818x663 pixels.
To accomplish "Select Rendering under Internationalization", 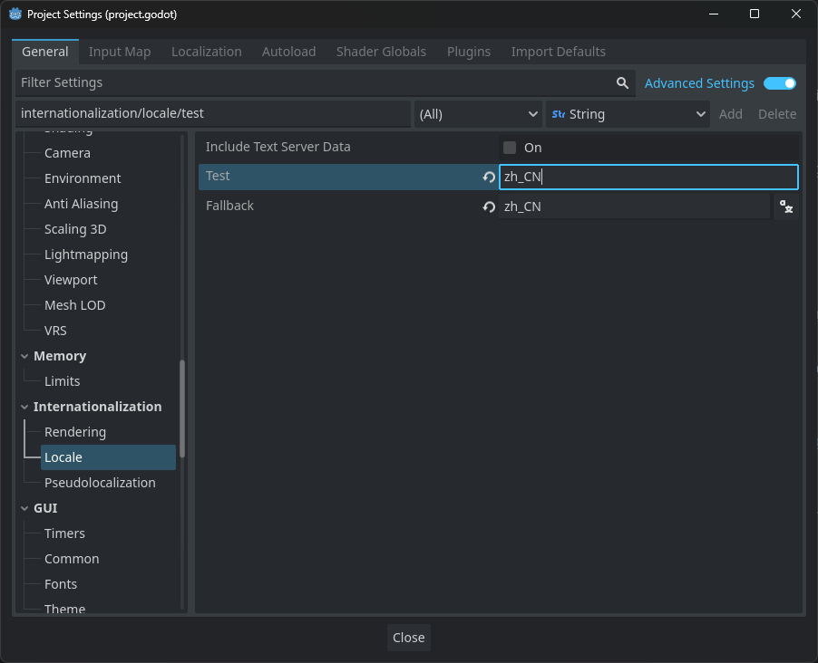I will tap(75, 432).
